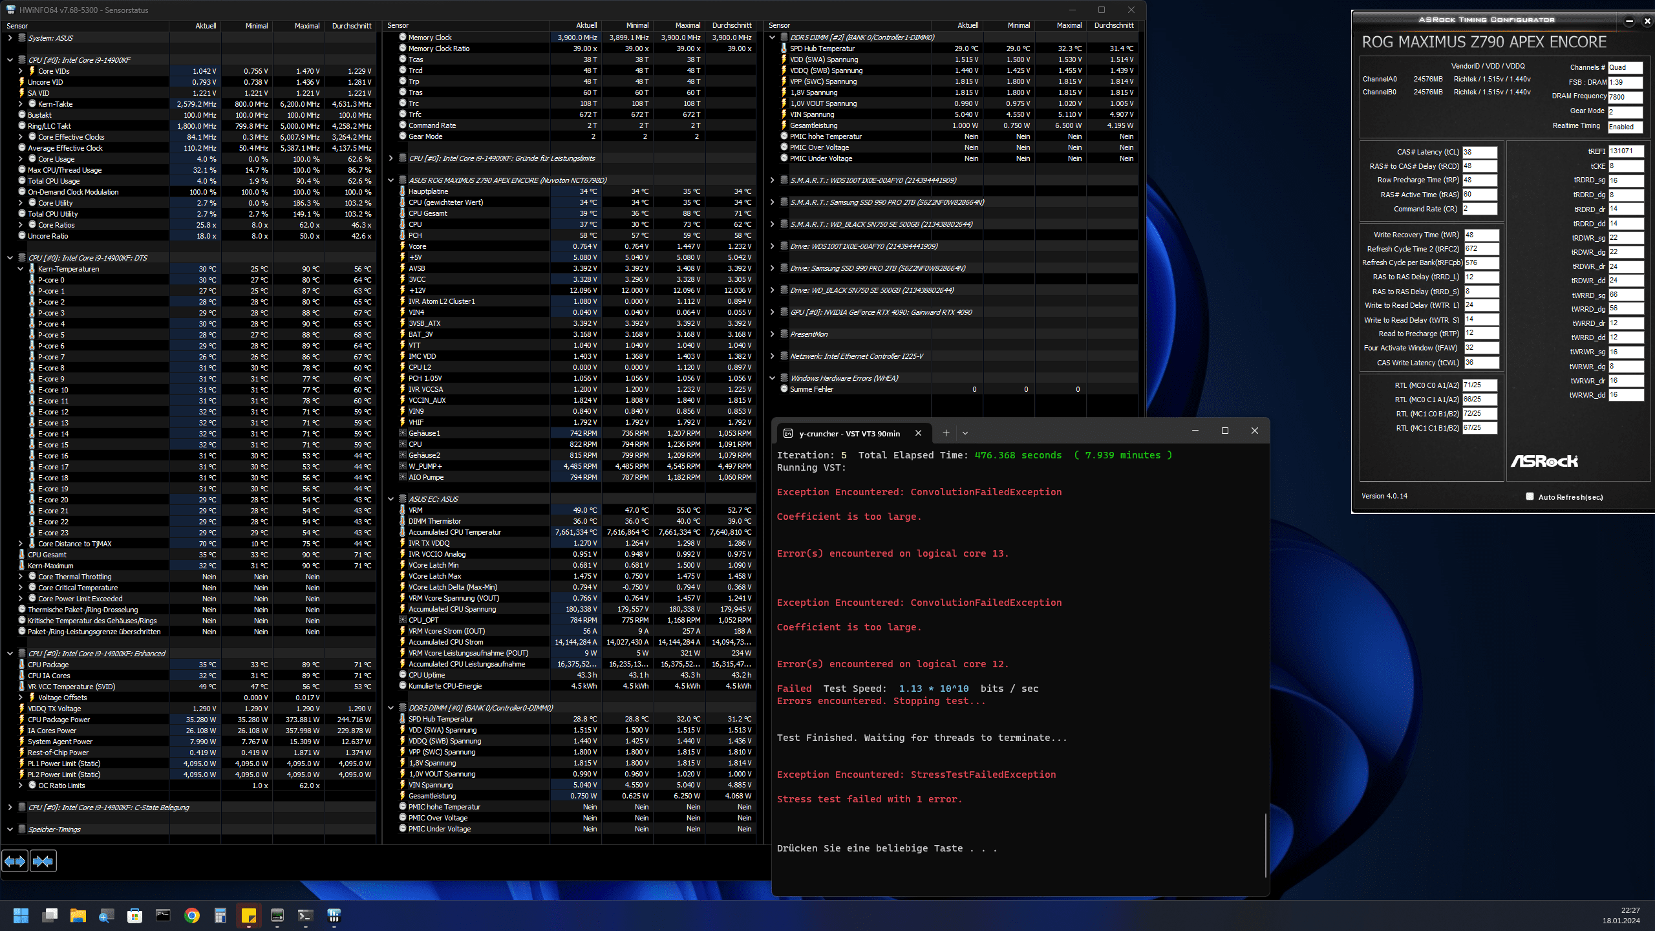Expand the System: ASUS sensor group

point(10,38)
